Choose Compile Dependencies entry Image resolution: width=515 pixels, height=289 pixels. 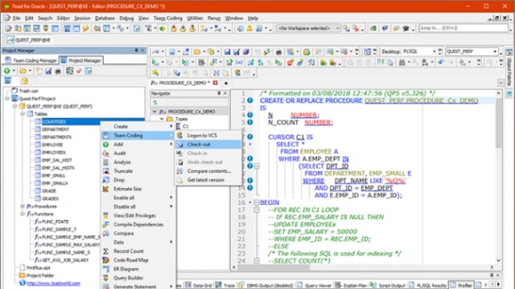(x=138, y=225)
